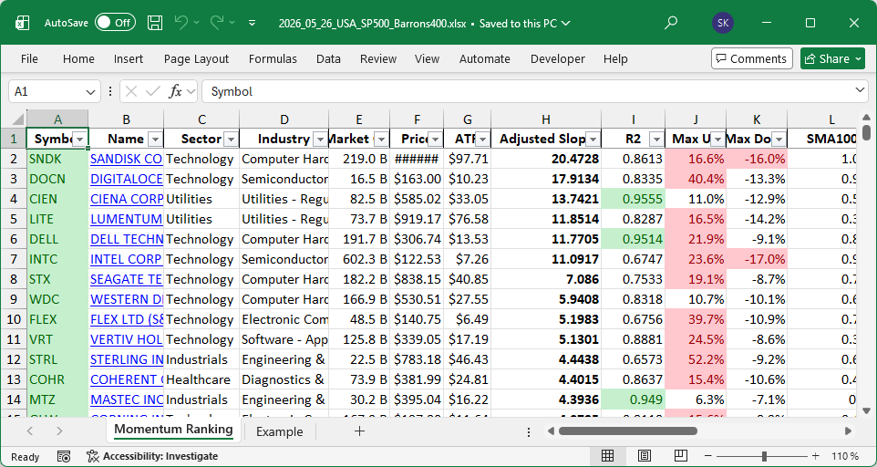Open the Formulas tab
This screenshot has height=467, width=877.
(273, 58)
